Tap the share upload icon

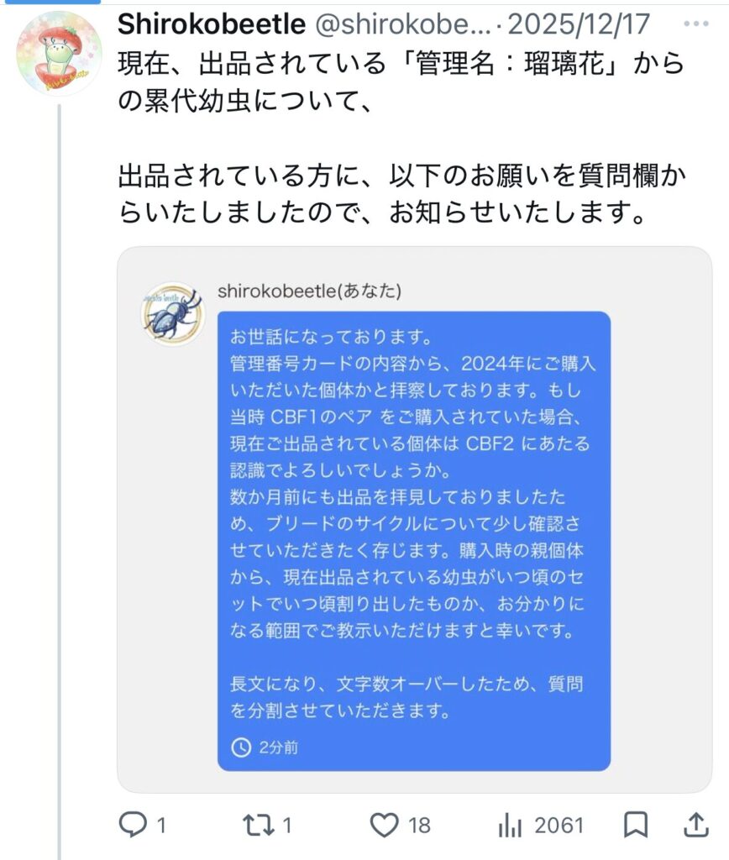coord(695,826)
